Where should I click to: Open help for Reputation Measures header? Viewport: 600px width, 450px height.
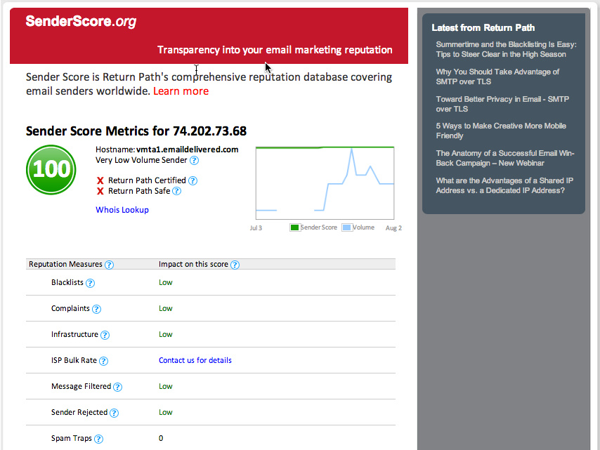coord(109,265)
